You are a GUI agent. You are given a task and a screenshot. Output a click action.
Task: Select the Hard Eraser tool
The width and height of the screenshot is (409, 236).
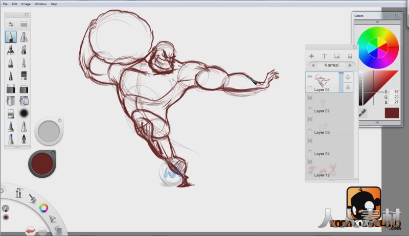point(11,88)
